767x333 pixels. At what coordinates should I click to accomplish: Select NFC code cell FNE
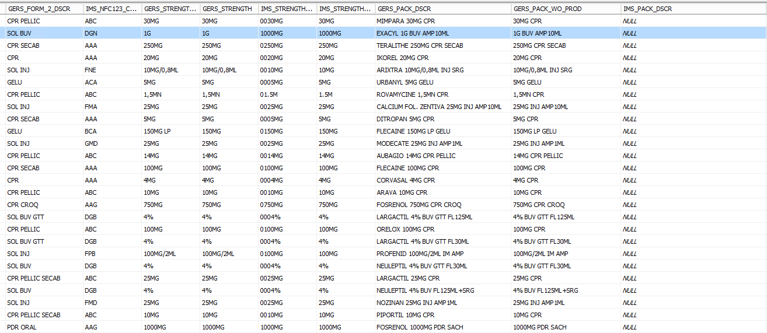click(112, 70)
